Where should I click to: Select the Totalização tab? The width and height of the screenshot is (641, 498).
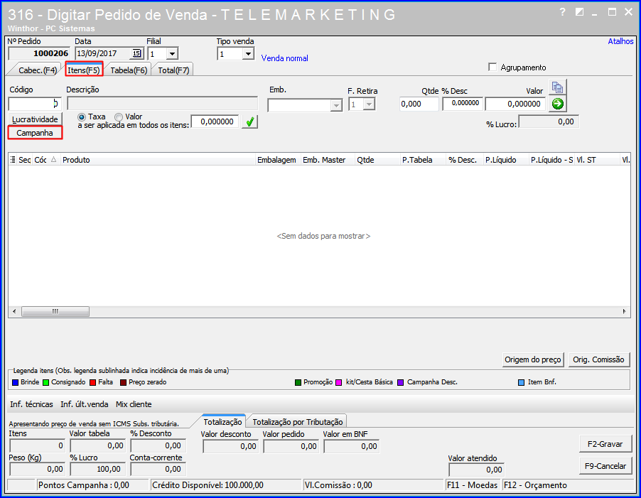point(223,421)
